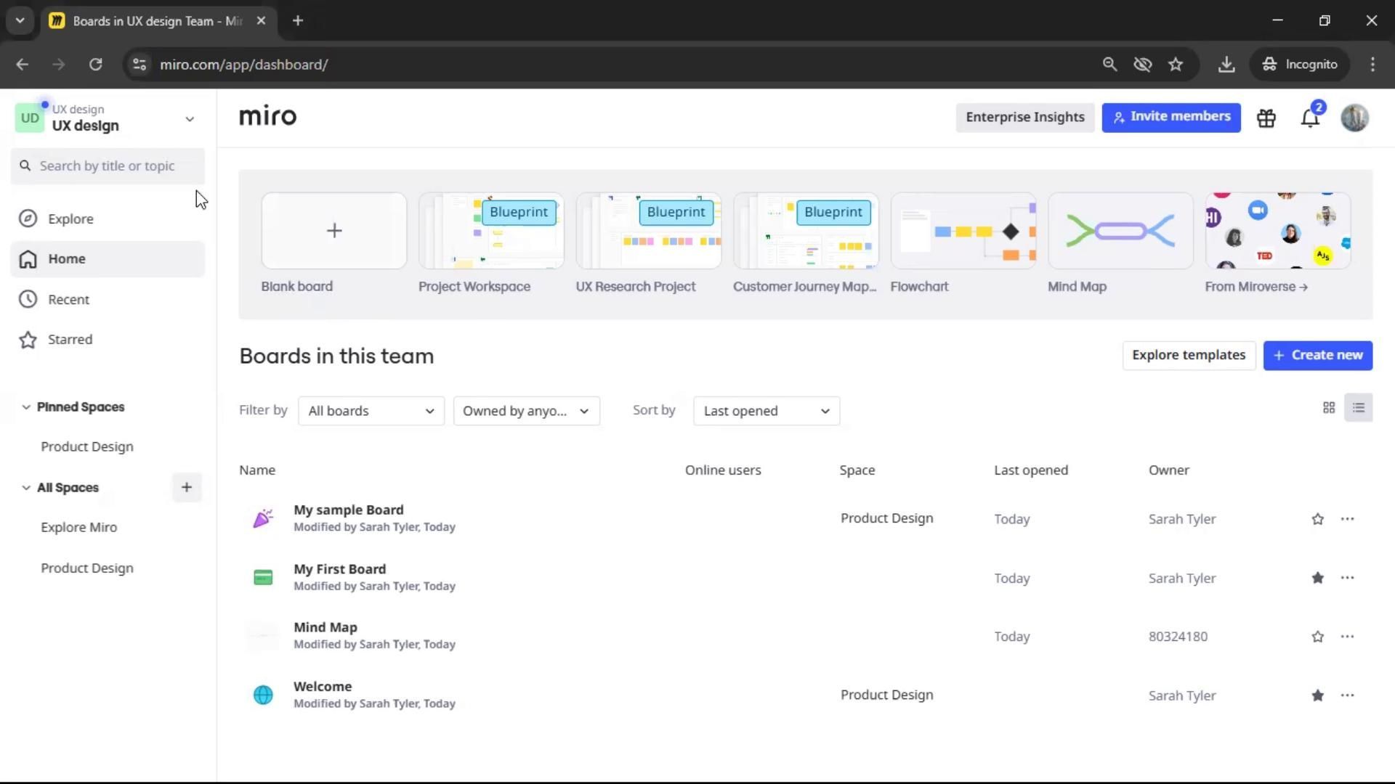Star the My sample Board

(x=1317, y=519)
